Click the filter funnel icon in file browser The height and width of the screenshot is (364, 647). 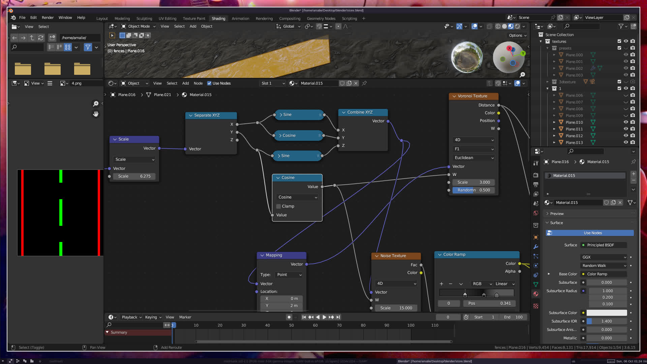click(x=88, y=47)
